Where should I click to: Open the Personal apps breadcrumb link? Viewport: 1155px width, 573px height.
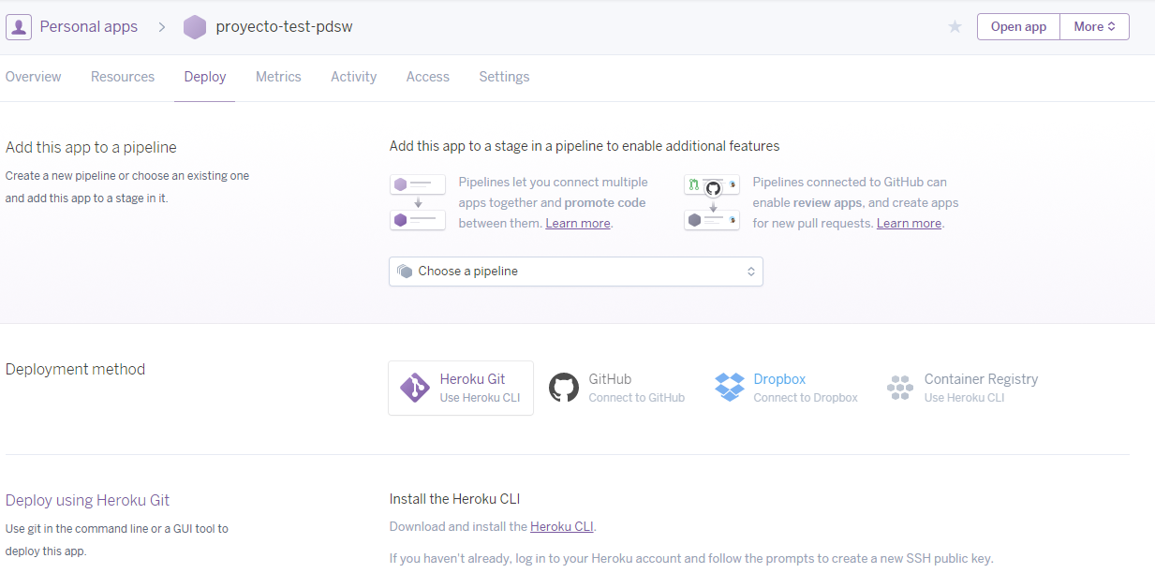point(89,27)
